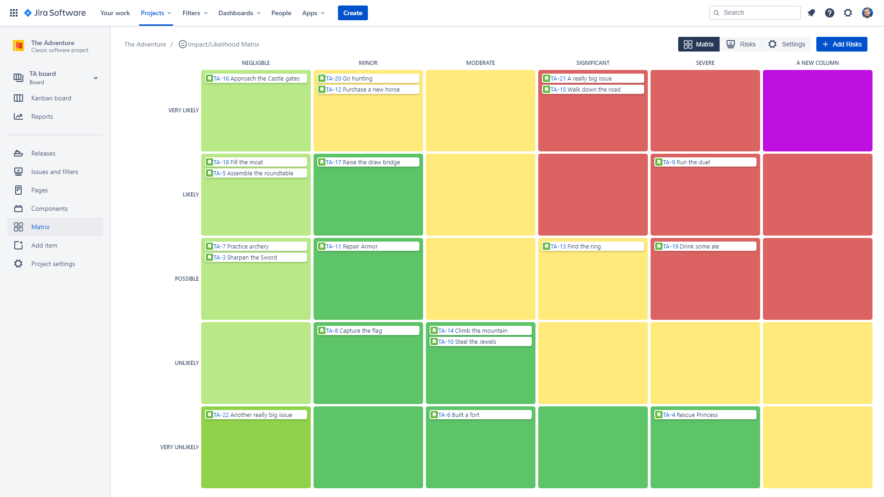Viewport: 884px width, 497px height.
Task: Open Project settings in the sidebar
Action: pos(53,264)
